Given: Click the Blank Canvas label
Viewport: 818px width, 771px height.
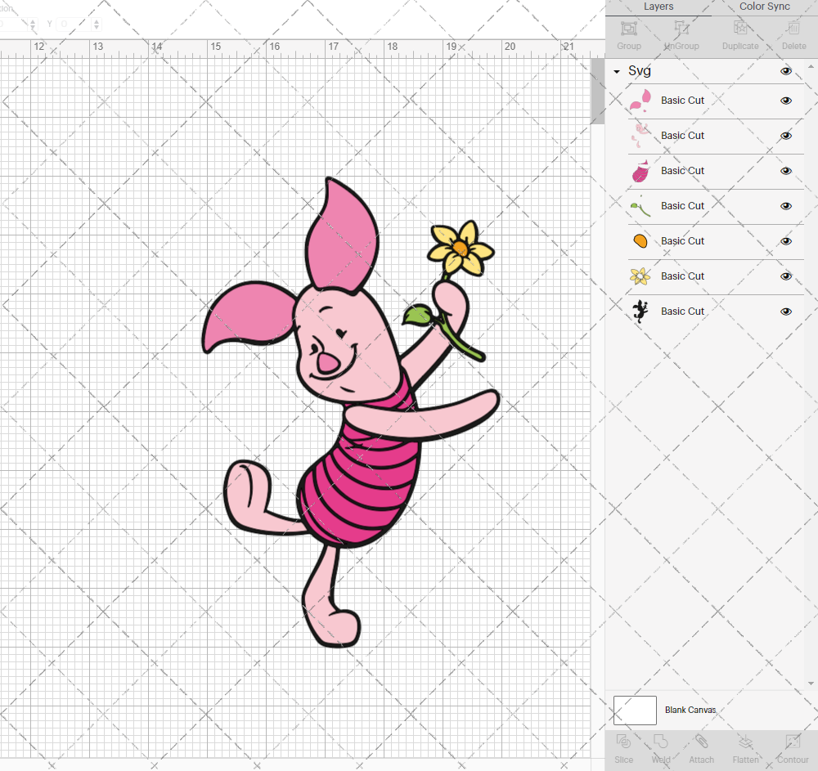Looking at the screenshot, I should 690,710.
